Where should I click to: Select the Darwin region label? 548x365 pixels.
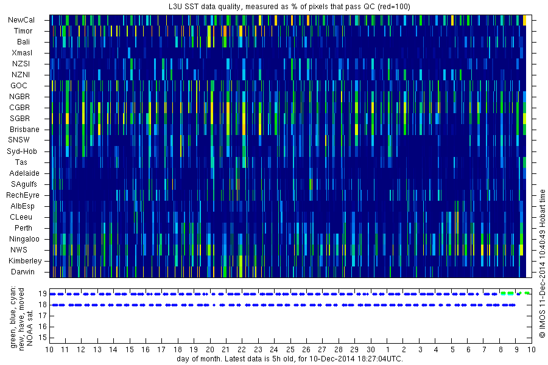(x=23, y=272)
